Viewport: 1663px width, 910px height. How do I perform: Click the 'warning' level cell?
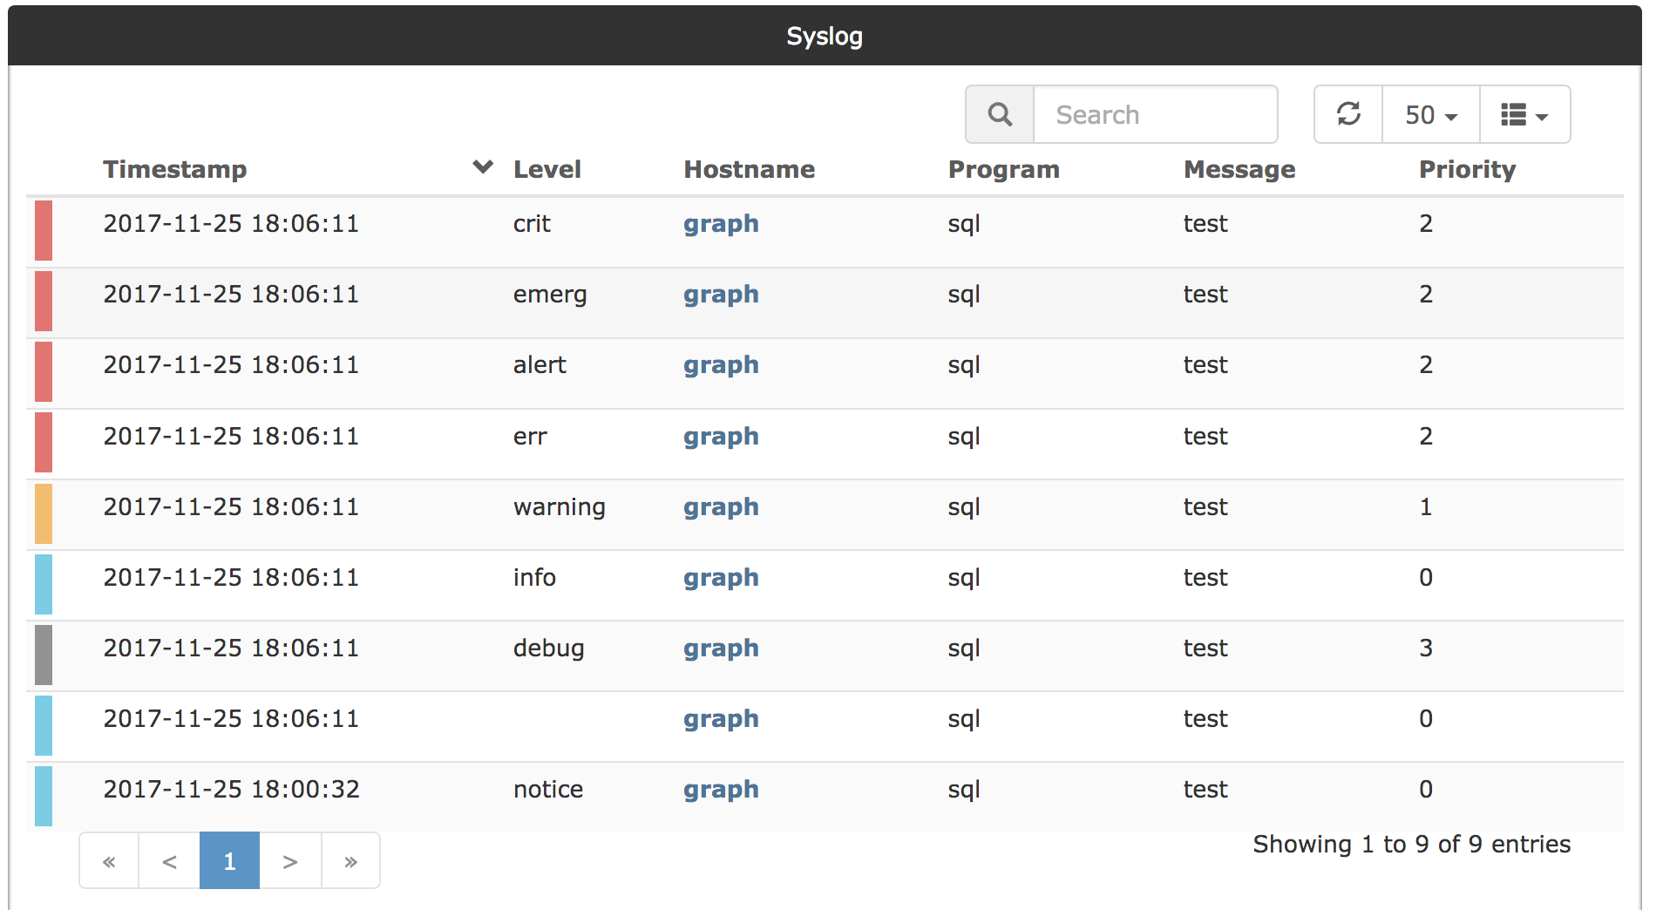click(560, 508)
